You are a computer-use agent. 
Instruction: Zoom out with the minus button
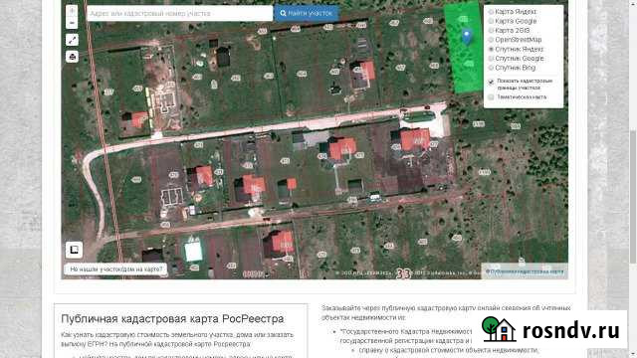(x=72, y=23)
